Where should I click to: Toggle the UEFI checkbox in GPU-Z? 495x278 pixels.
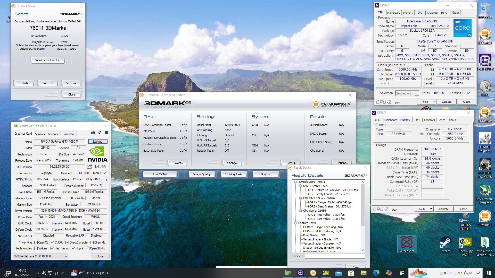97,167
